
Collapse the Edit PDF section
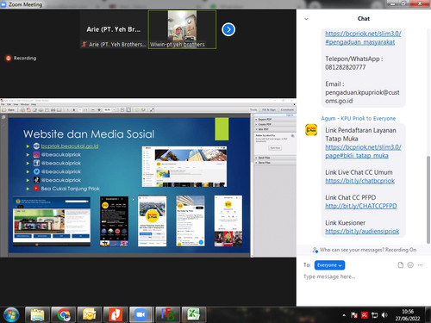pyautogui.click(x=275, y=129)
